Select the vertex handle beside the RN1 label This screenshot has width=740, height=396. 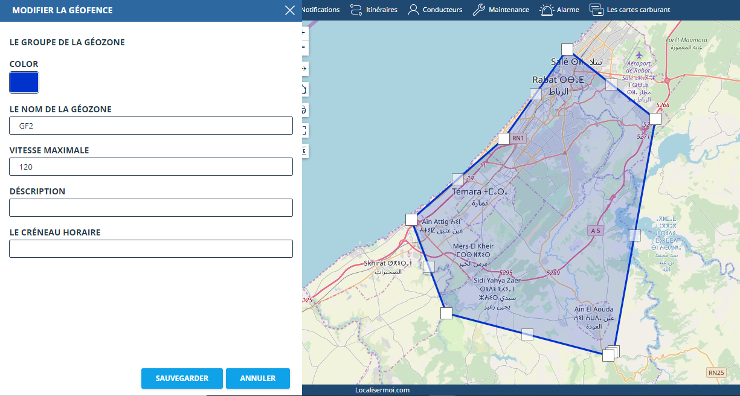(x=504, y=139)
